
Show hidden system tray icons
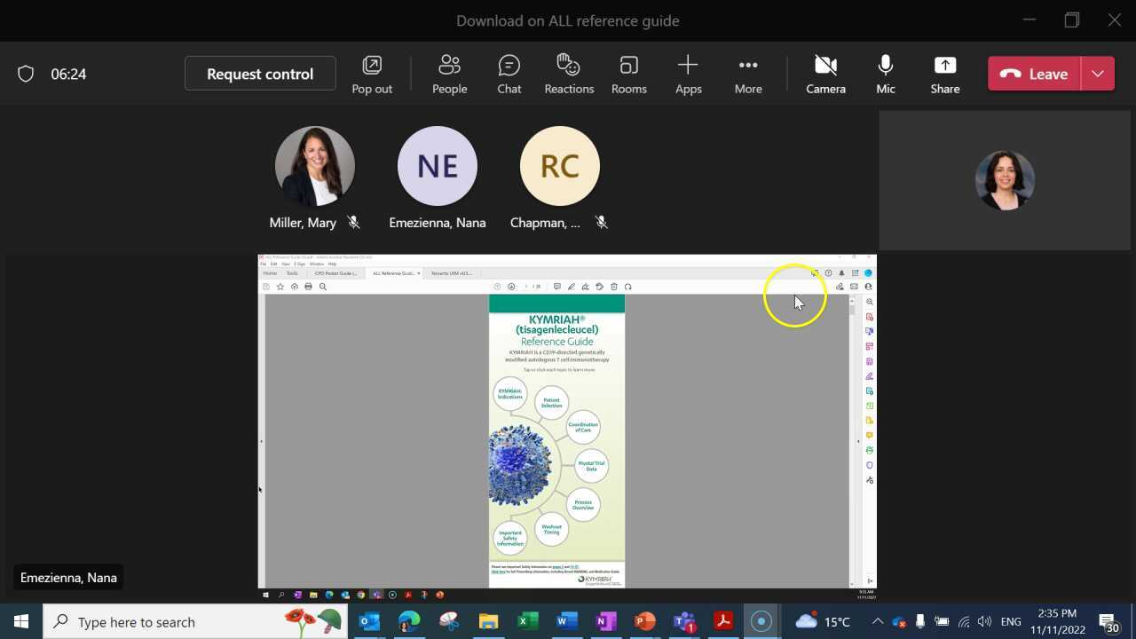(877, 622)
